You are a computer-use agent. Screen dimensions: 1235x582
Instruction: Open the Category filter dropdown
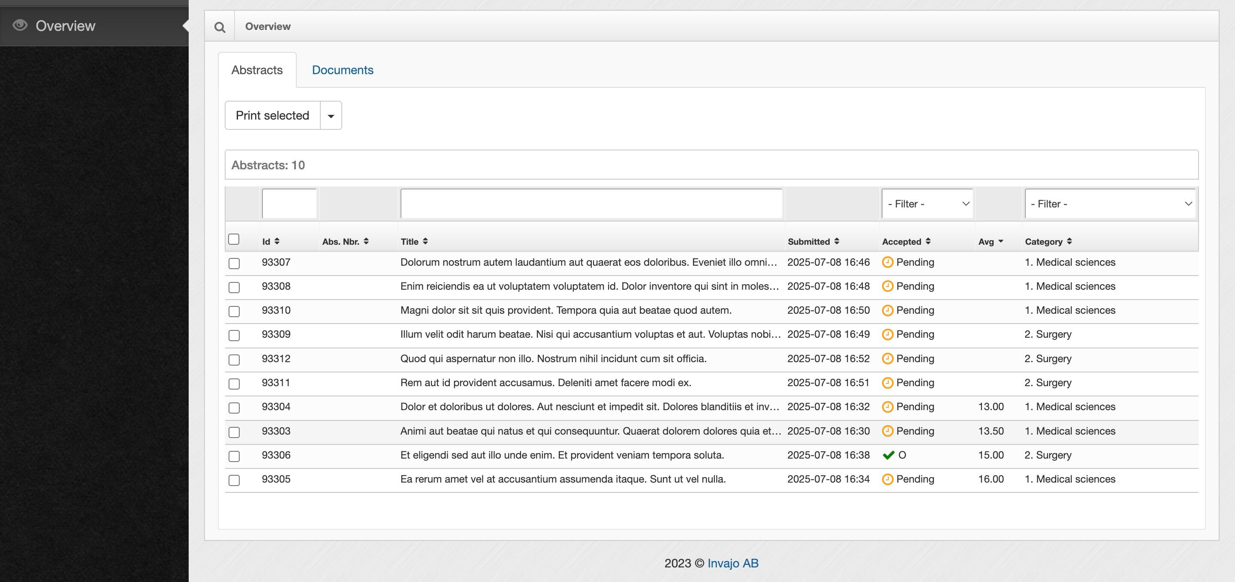tap(1110, 204)
